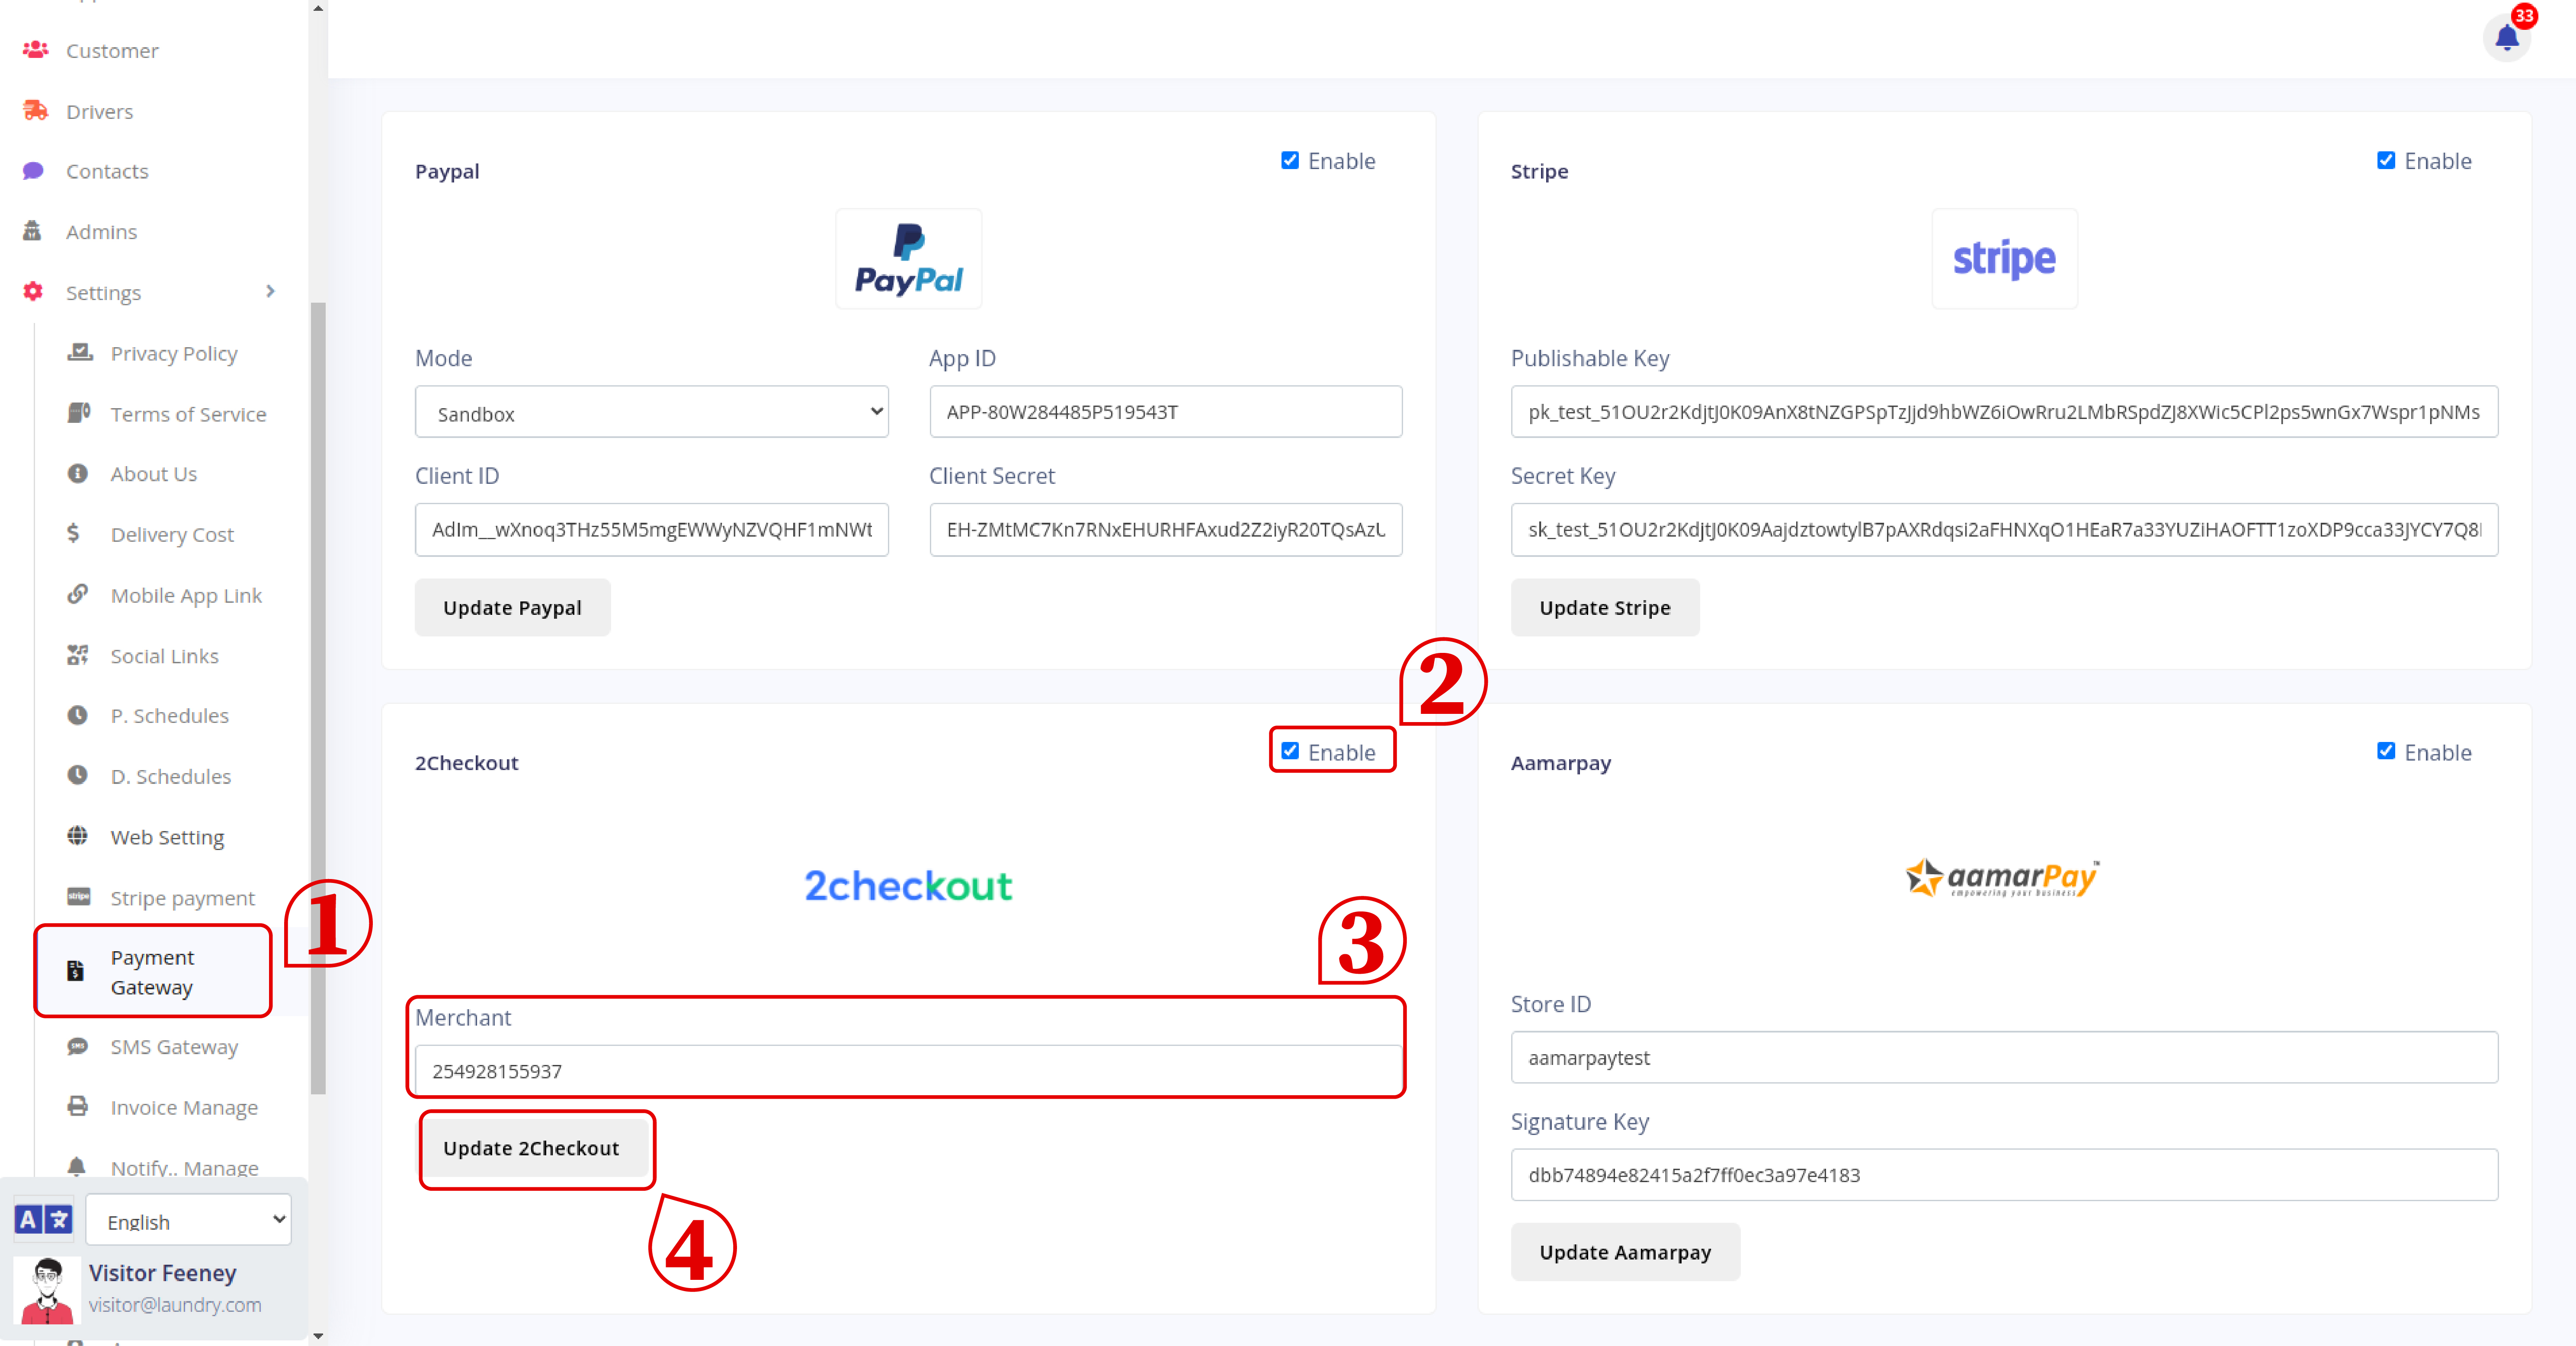The image size is (2576, 1346).
Task: Toggle the Aamarpay Enable checkbox
Action: [x=2386, y=751]
